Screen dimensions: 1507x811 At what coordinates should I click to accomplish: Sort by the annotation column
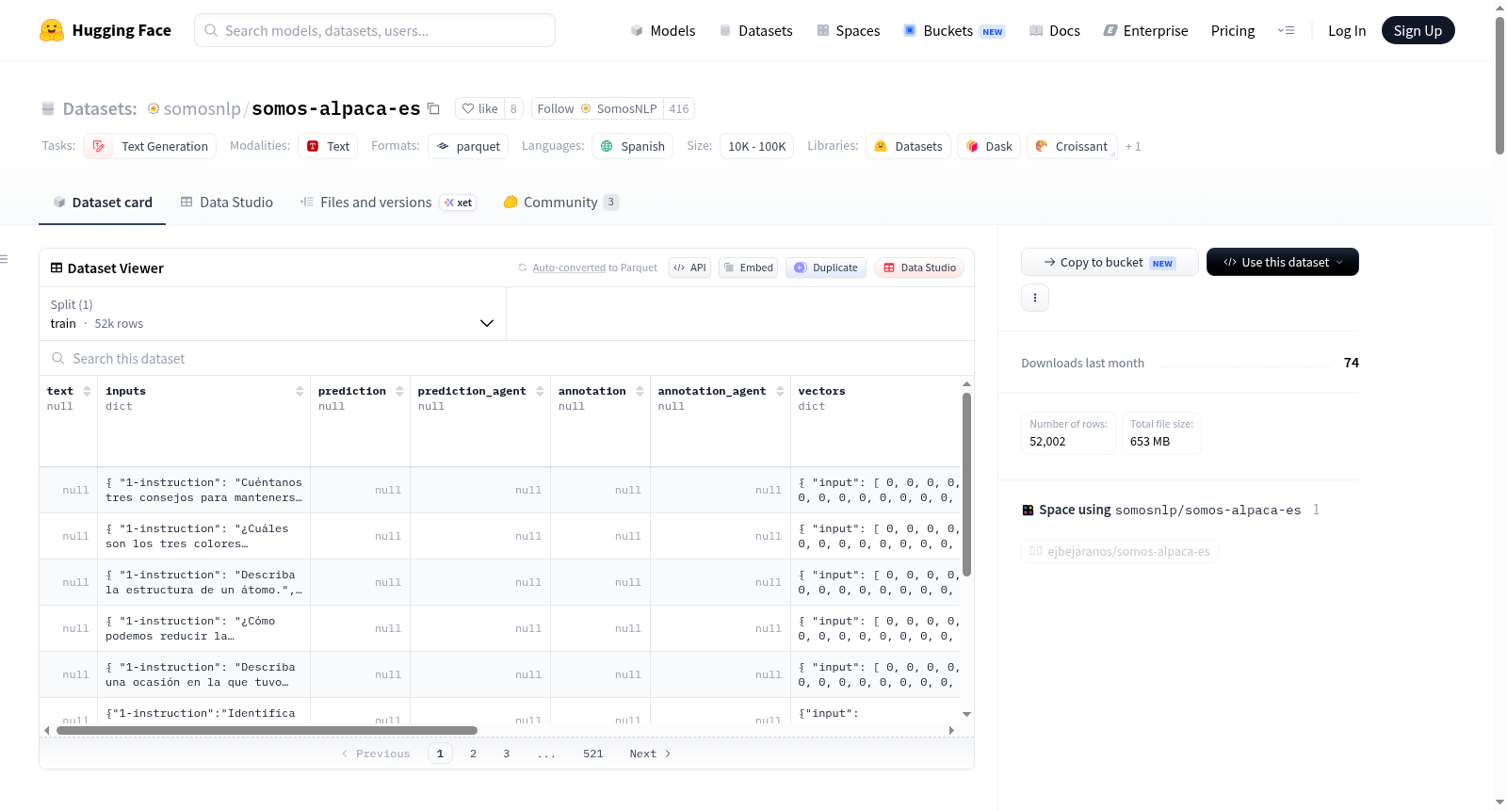[x=640, y=391]
